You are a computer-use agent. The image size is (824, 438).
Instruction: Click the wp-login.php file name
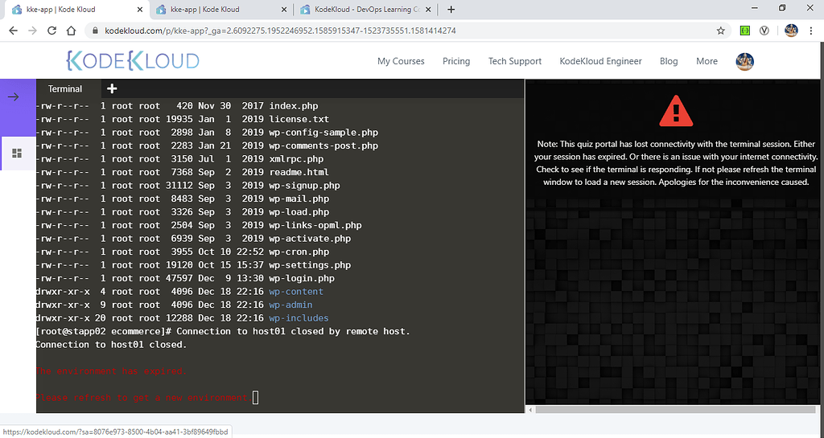(302, 279)
